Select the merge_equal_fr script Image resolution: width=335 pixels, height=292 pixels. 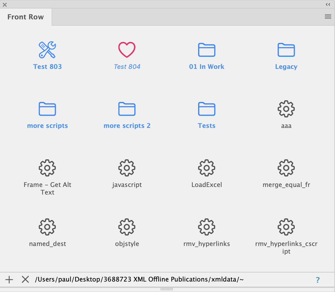[286, 168]
